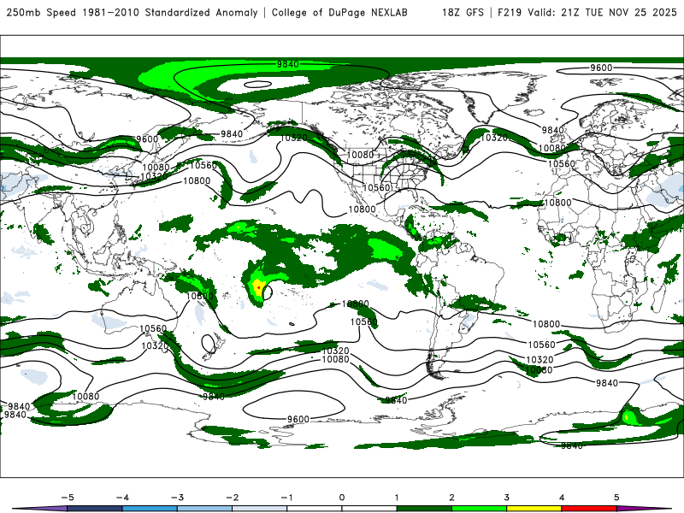684x513 pixels.
Task: Click the 9840 contour label at the Arctic top
Action: (x=288, y=64)
